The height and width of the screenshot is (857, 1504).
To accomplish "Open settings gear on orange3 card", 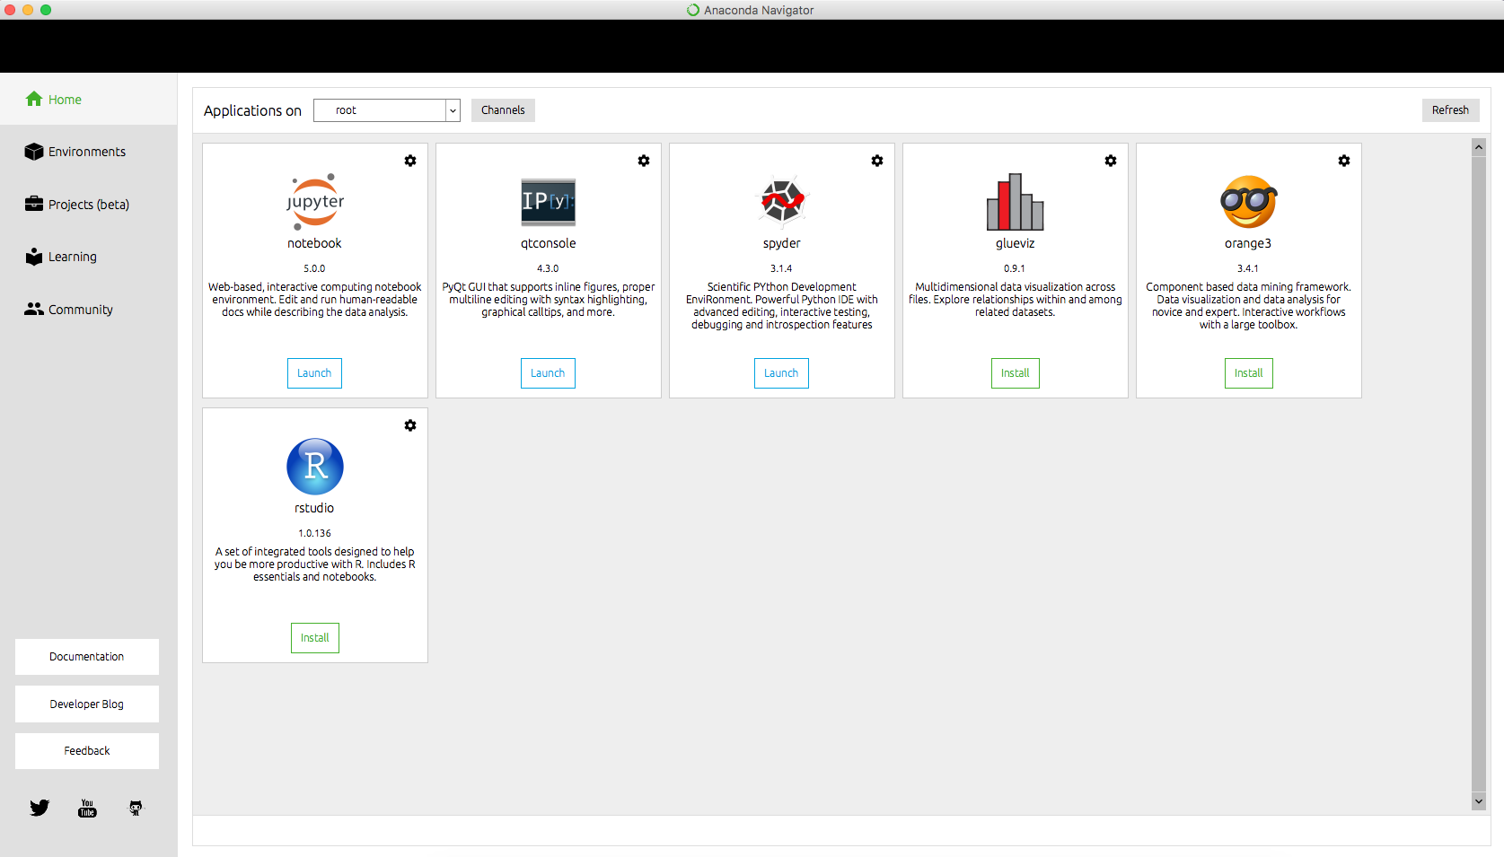I will pyautogui.click(x=1344, y=161).
